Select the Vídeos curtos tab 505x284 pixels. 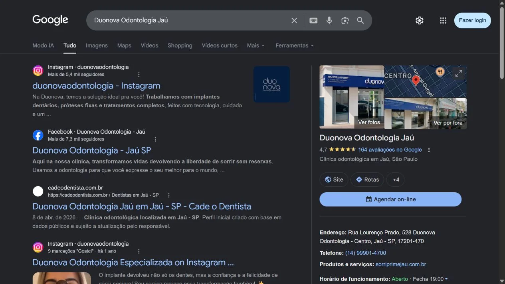point(220,45)
